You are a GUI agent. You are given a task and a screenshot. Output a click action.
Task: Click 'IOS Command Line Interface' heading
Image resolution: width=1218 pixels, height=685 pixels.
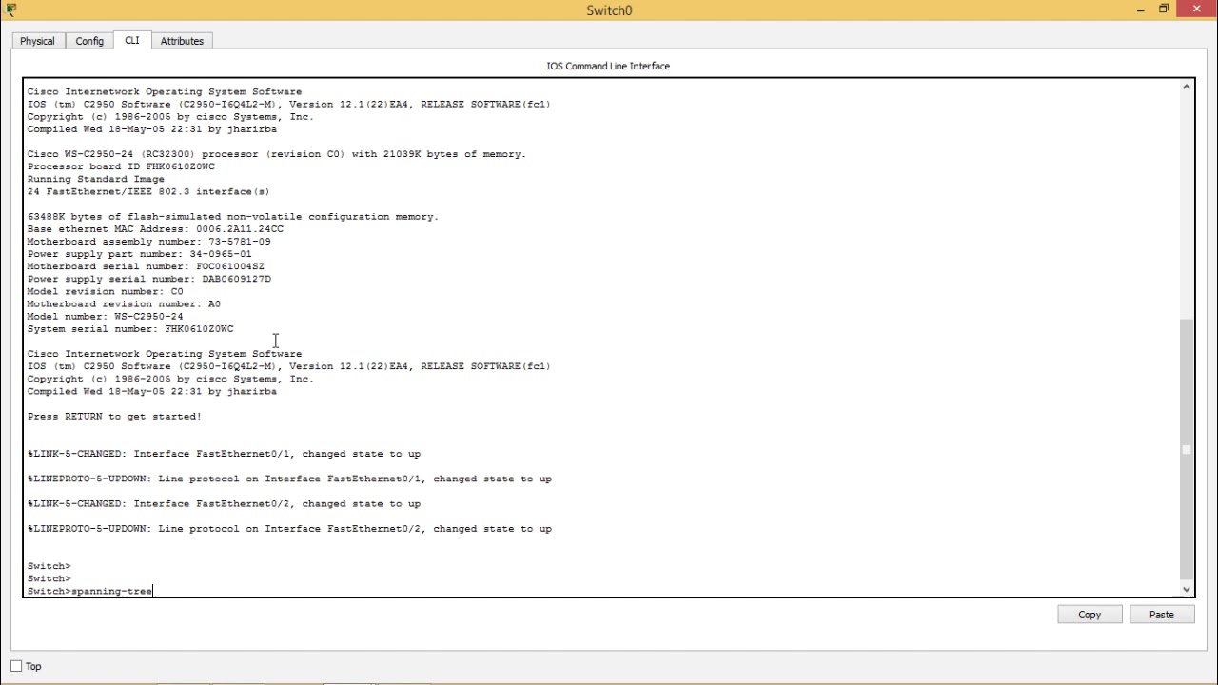pos(608,66)
